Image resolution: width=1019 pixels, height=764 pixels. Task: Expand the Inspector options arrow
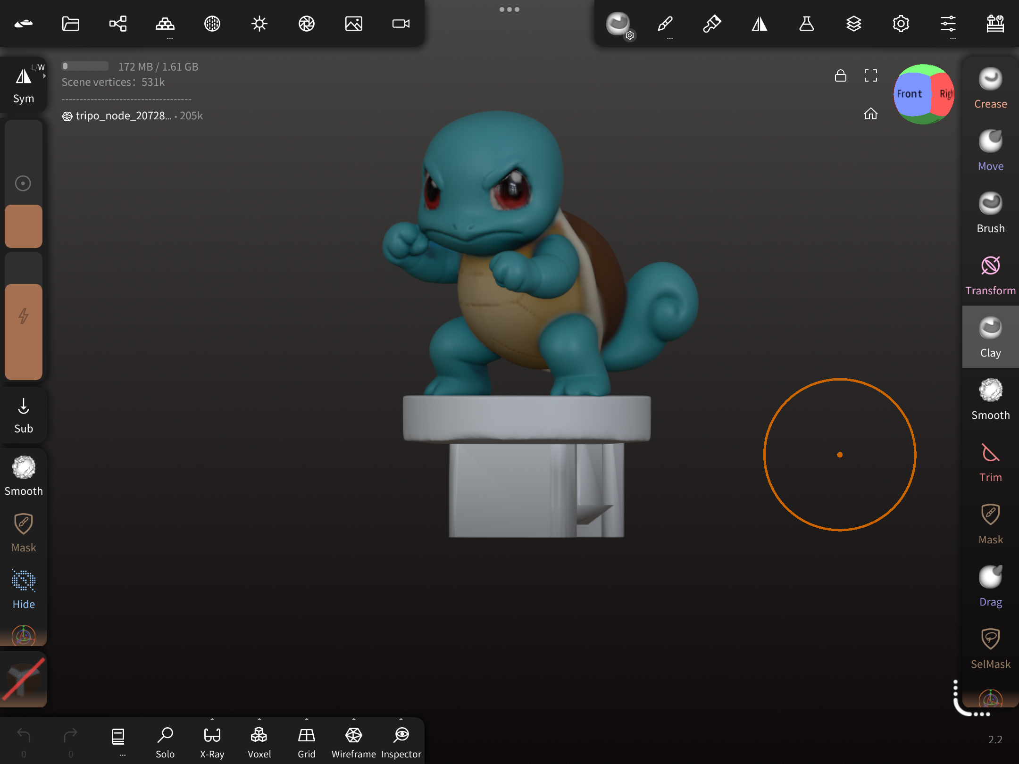401,720
